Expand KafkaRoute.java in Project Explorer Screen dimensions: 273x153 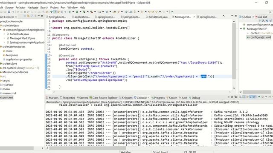click(4, 34)
